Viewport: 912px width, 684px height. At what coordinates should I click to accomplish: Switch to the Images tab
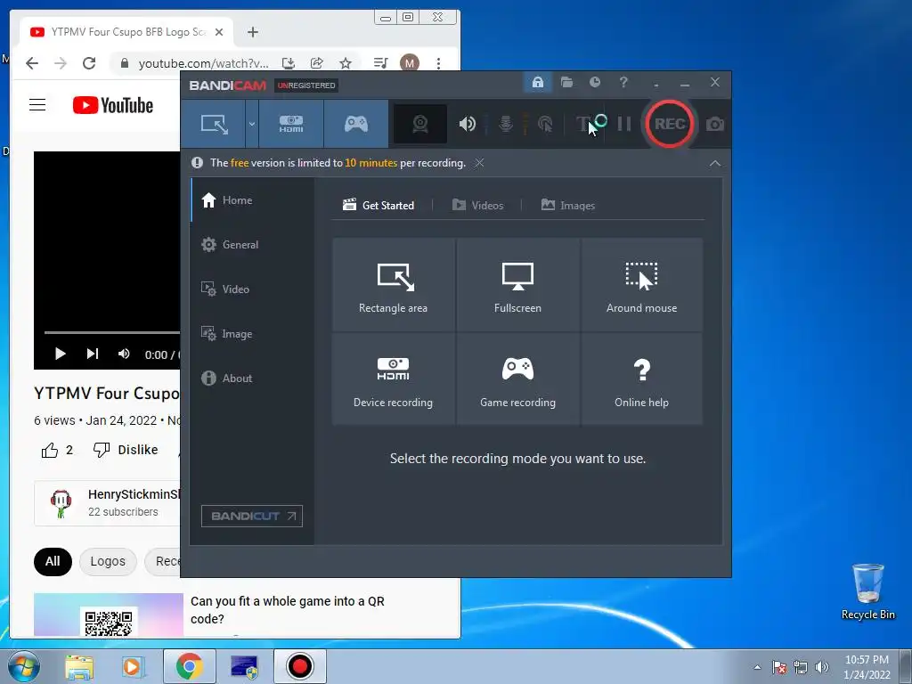point(568,206)
